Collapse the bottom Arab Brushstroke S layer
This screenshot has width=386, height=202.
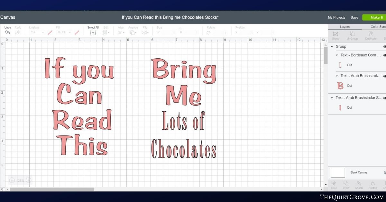tap(332, 98)
